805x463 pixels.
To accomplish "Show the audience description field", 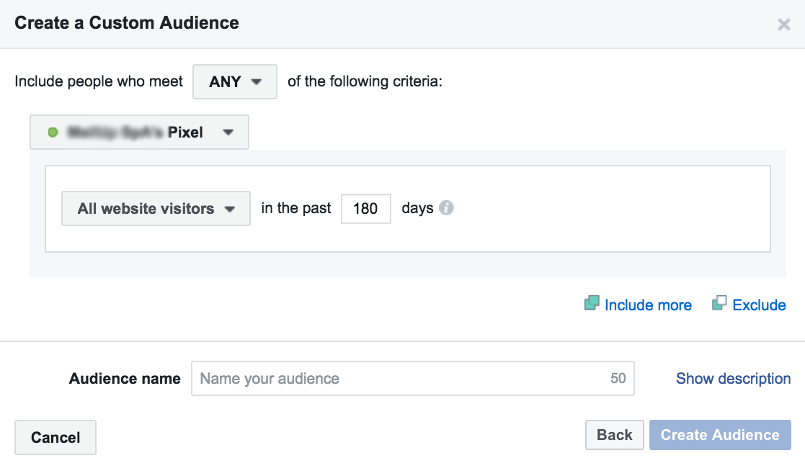I will tap(733, 379).
